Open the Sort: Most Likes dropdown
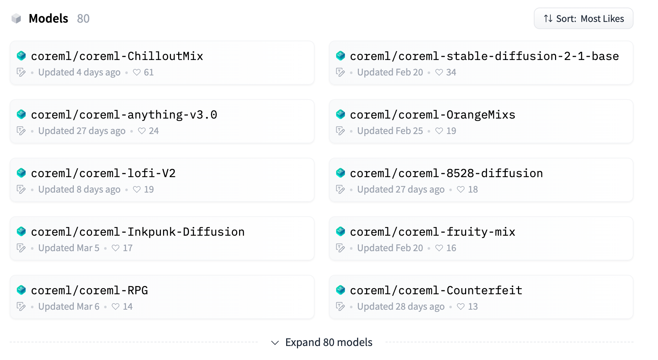The image size is (658, 360). pyautogui.click(x=583, y=19)
